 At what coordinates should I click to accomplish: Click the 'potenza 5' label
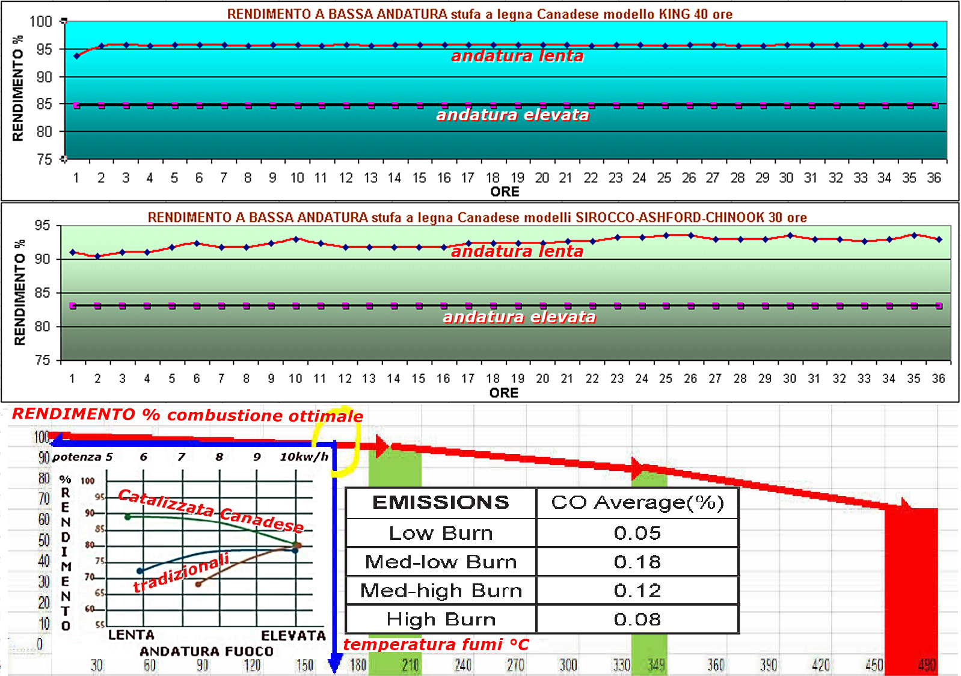point(82,457)
